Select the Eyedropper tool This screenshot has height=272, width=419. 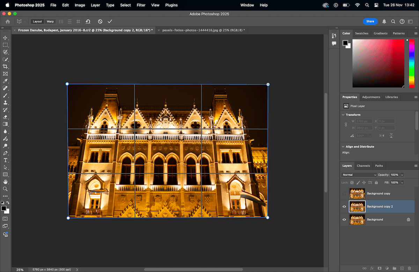click(x=5, y=81)
